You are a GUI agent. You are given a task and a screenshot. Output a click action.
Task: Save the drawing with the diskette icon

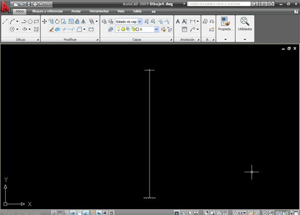click(29, 4)
